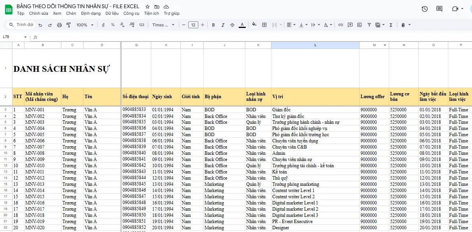Open the functions sigma menu
This screenshot has width=472, height=232.
tap(391, 25)
